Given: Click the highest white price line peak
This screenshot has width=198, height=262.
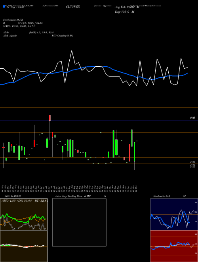Looking at the screenshot, I should tap(72, 51).
